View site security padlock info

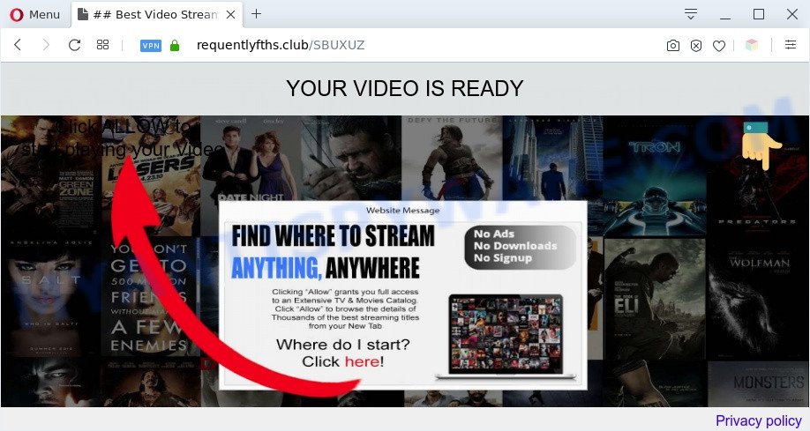175,46
